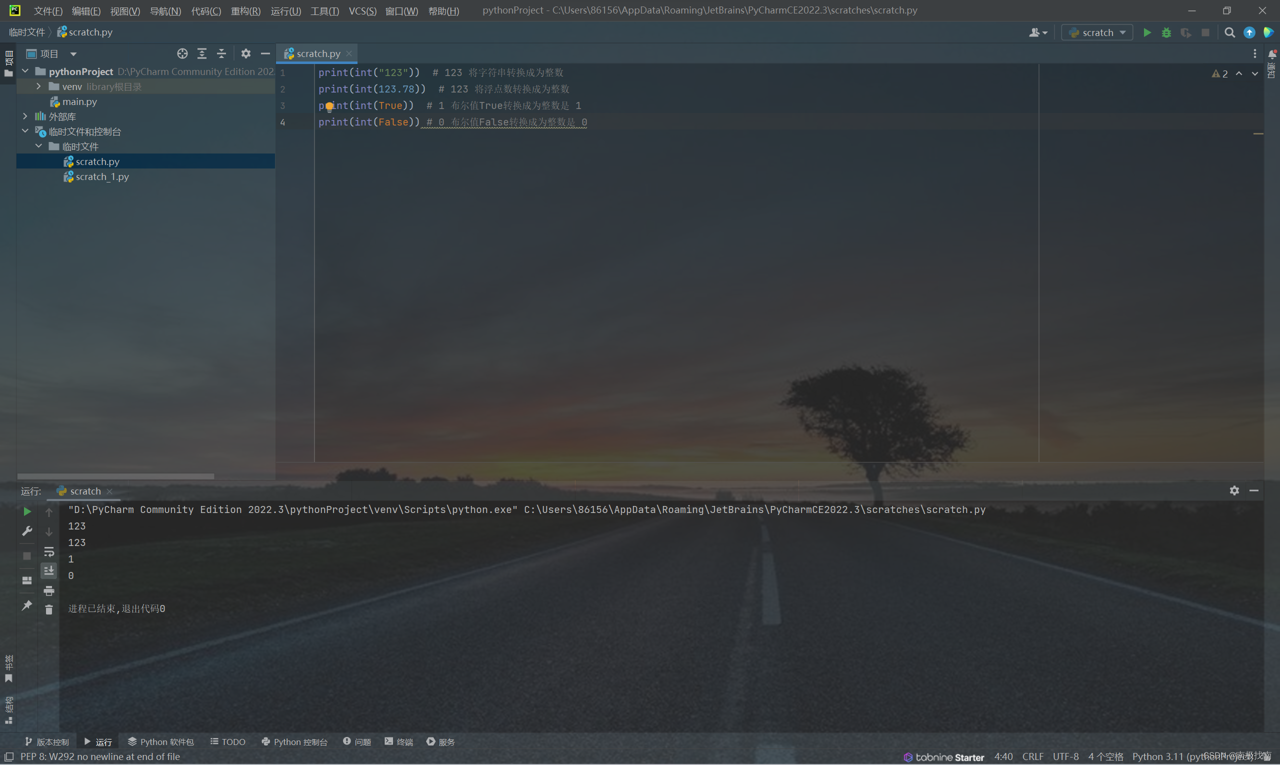Image resolution: width=1280 pixels, height=765 pixels.
Task: Expand the venv folder
Action: pos(38,86)
